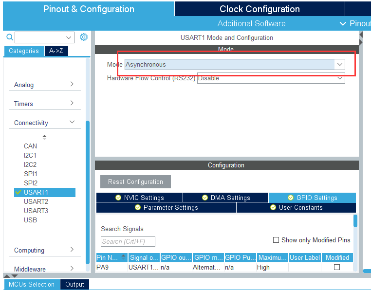Select the A->Z tab
The height and width of the screenshot is (290, 371).
(x=56, y=51)
